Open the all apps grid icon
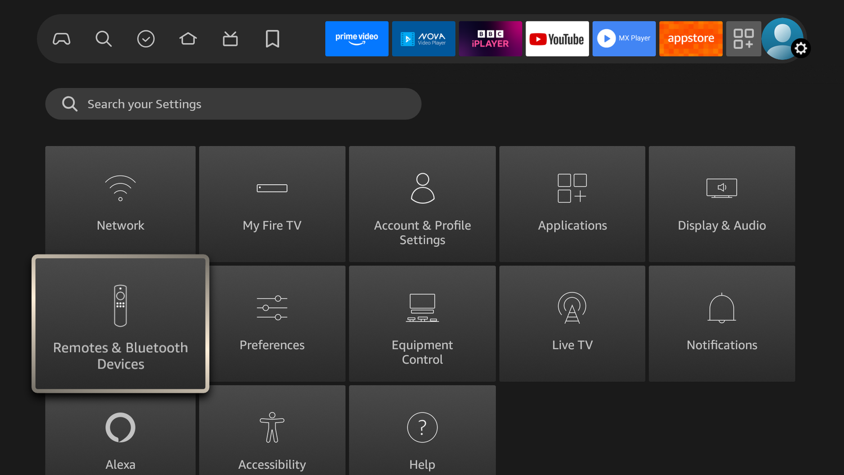This screenshot has width=844, height=475. [x=744, y=39]
